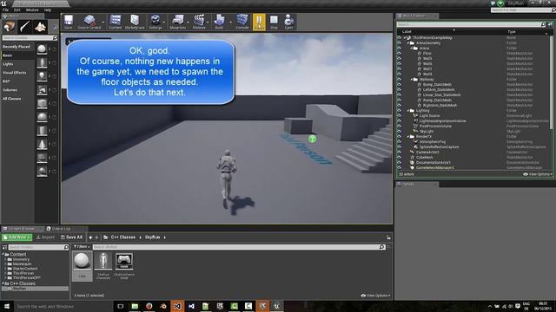Open Settings in the main toolbar
556x312 pixels.
(x=156, y=22)
